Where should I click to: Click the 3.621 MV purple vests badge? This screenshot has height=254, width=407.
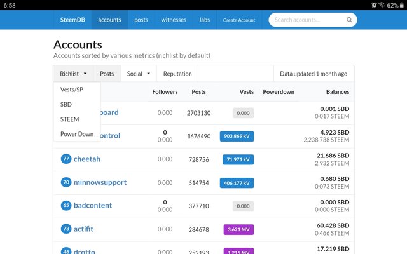237,229
